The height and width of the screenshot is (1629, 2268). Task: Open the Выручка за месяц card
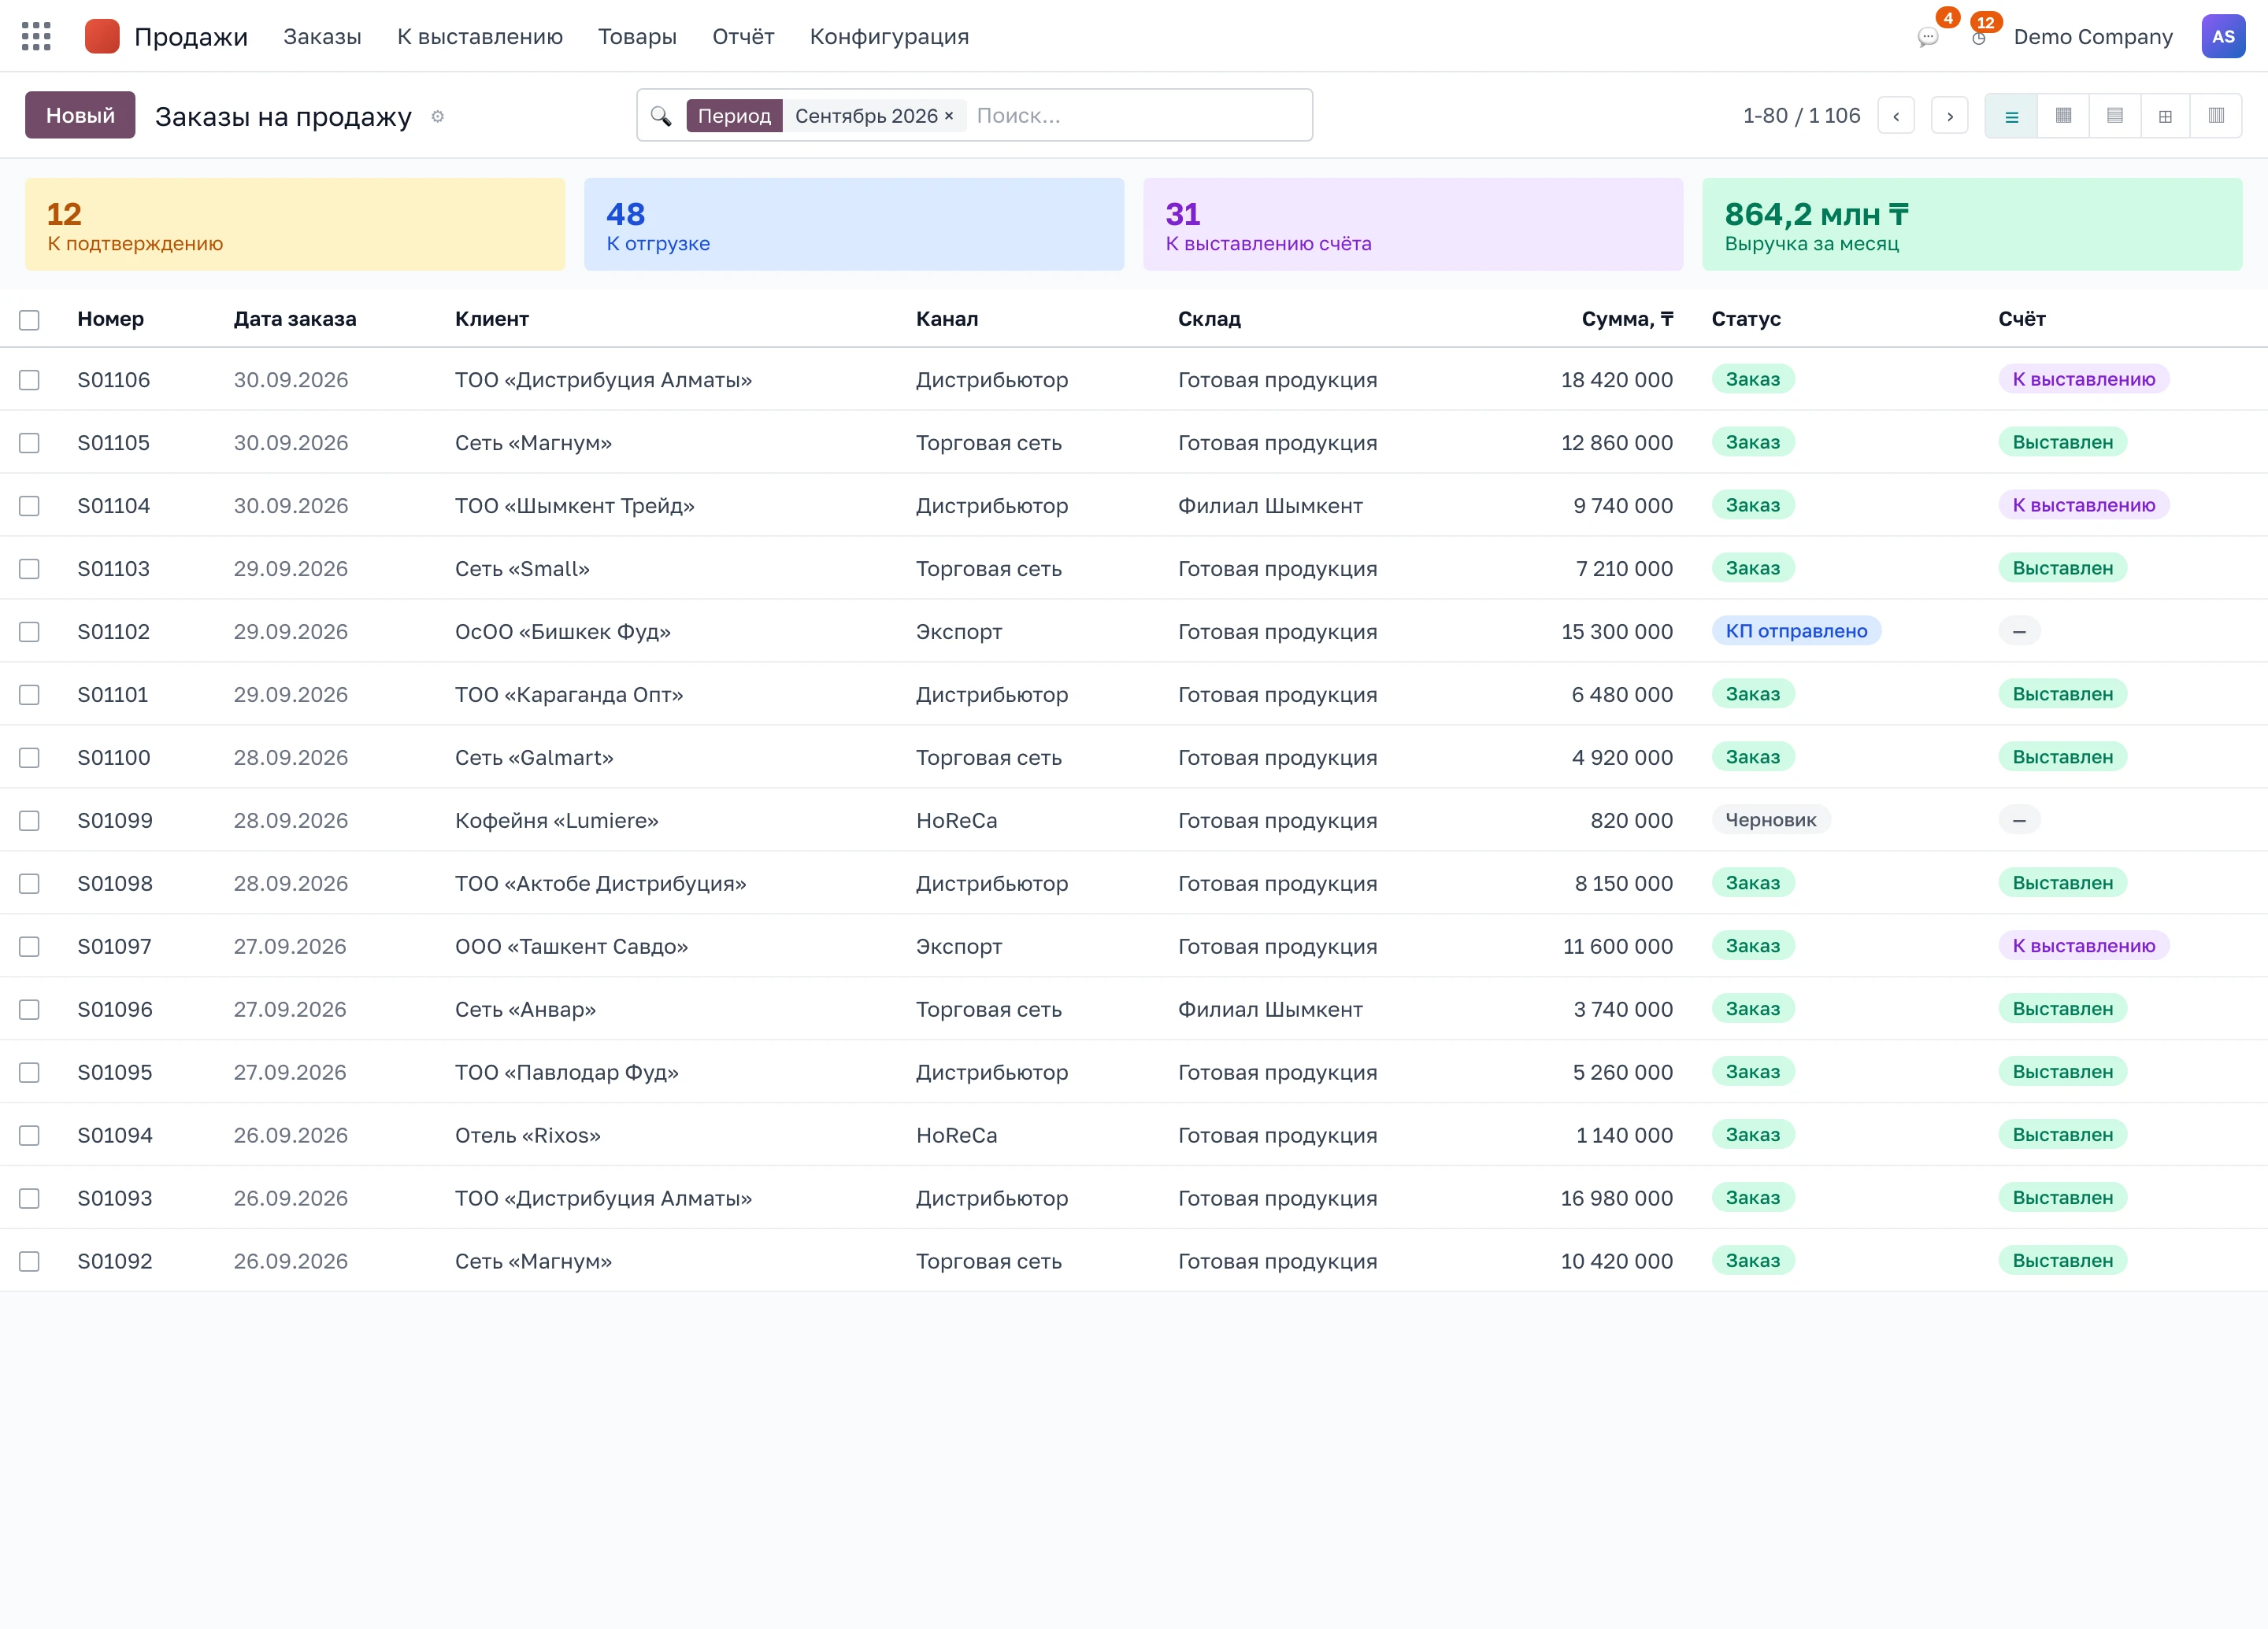[x=1972, y=225]
